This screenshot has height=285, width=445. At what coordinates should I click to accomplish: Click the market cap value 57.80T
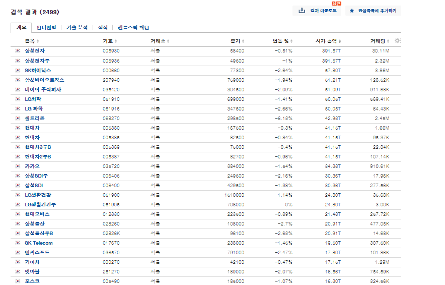(x=333, y=70)
